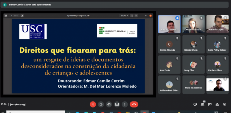This screenshot has width=231, height=113.
Task: Open the PDF viewer hamburger menu
Action: tap(136, 16)
